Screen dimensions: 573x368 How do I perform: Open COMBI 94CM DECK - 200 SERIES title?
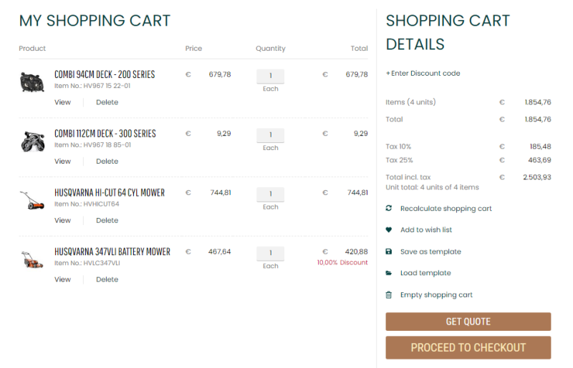tap(105, 74)
